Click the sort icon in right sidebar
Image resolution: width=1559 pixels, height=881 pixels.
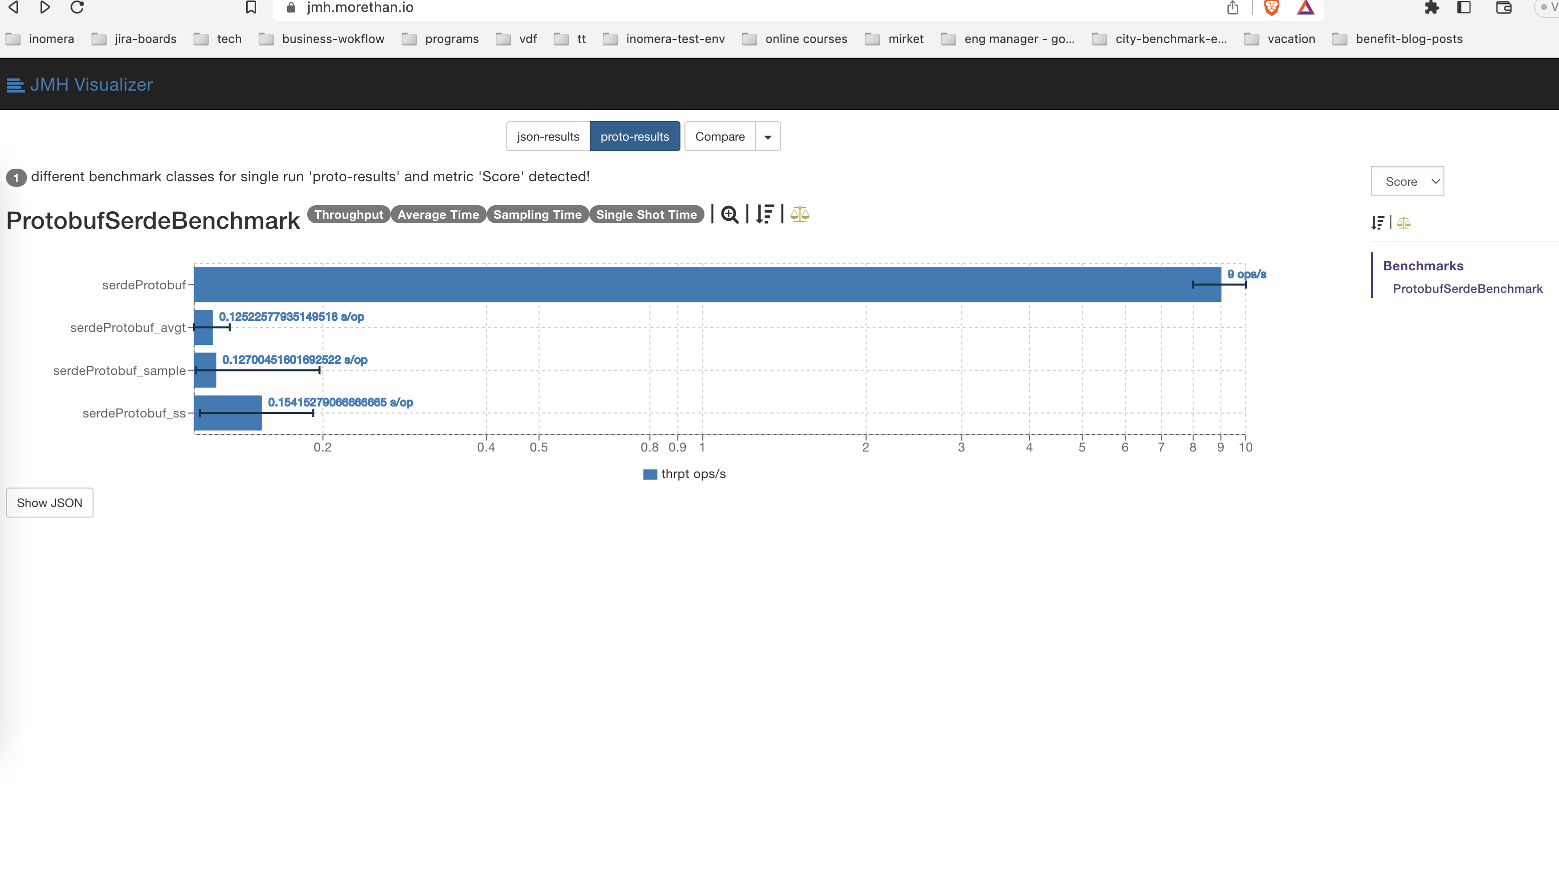coord(1377,223)
